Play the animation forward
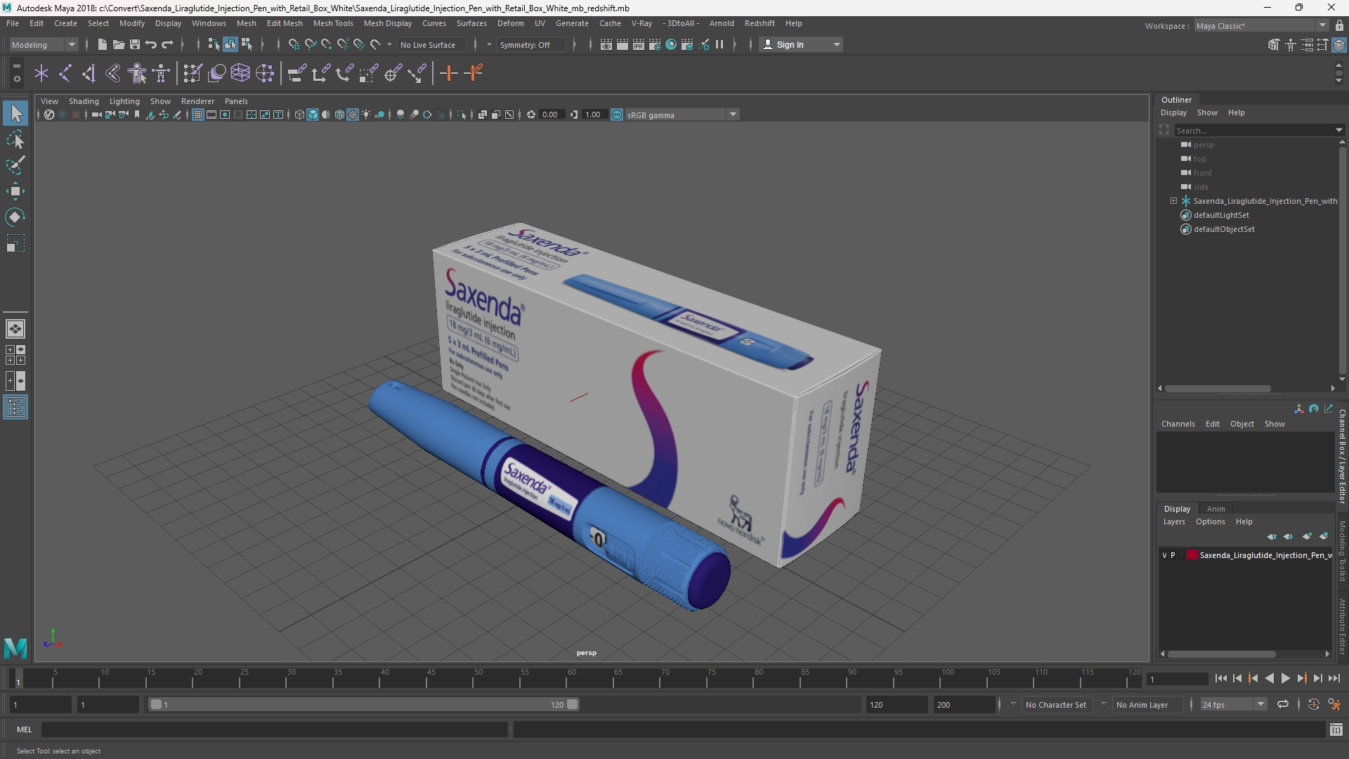 (1285, 678)
